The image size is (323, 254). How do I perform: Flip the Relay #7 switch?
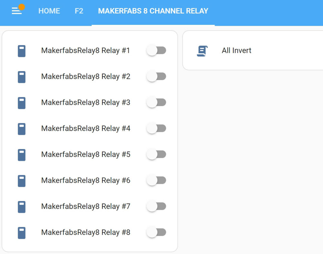pyautogui.click(x=156, y=206)
